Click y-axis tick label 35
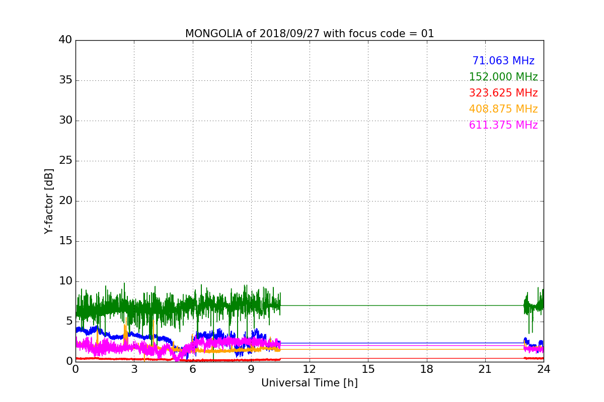 tap(65, 80)
